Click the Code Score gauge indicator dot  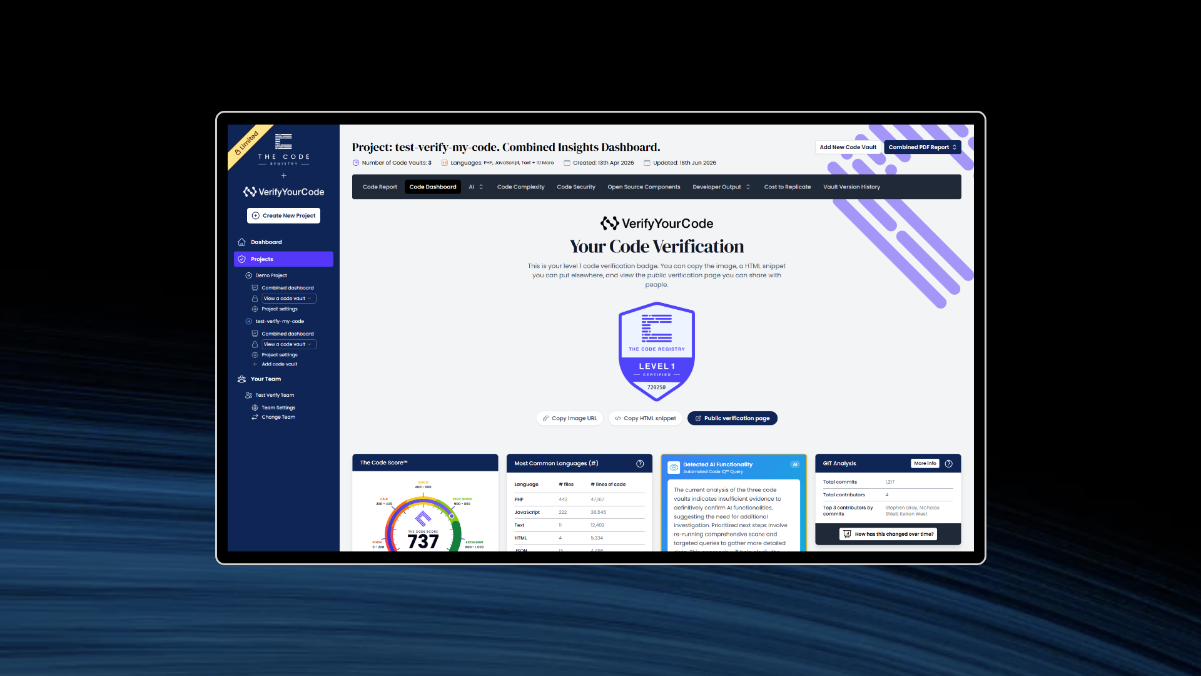452,516
